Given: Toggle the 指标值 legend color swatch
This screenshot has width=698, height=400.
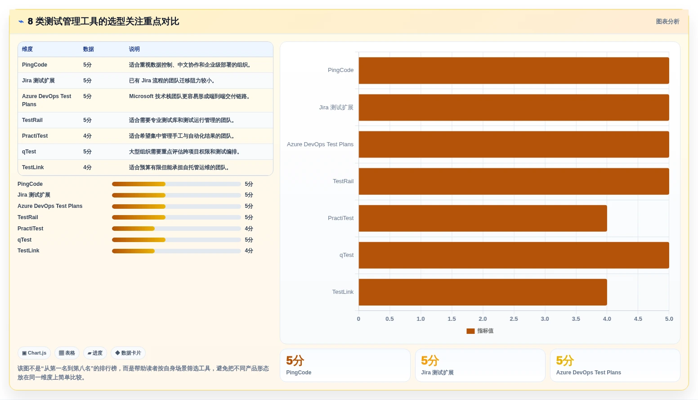Looking at the screenshot, I should 470,331.
